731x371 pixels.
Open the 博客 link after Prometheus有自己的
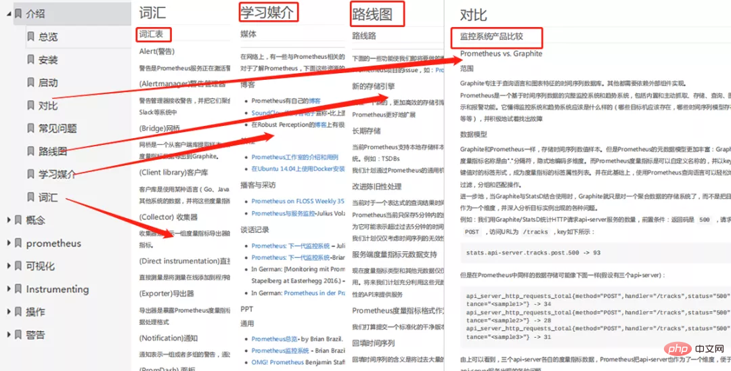click(315, 101)
